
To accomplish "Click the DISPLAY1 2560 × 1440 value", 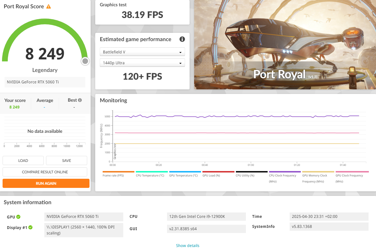I will tap(84, 230).
